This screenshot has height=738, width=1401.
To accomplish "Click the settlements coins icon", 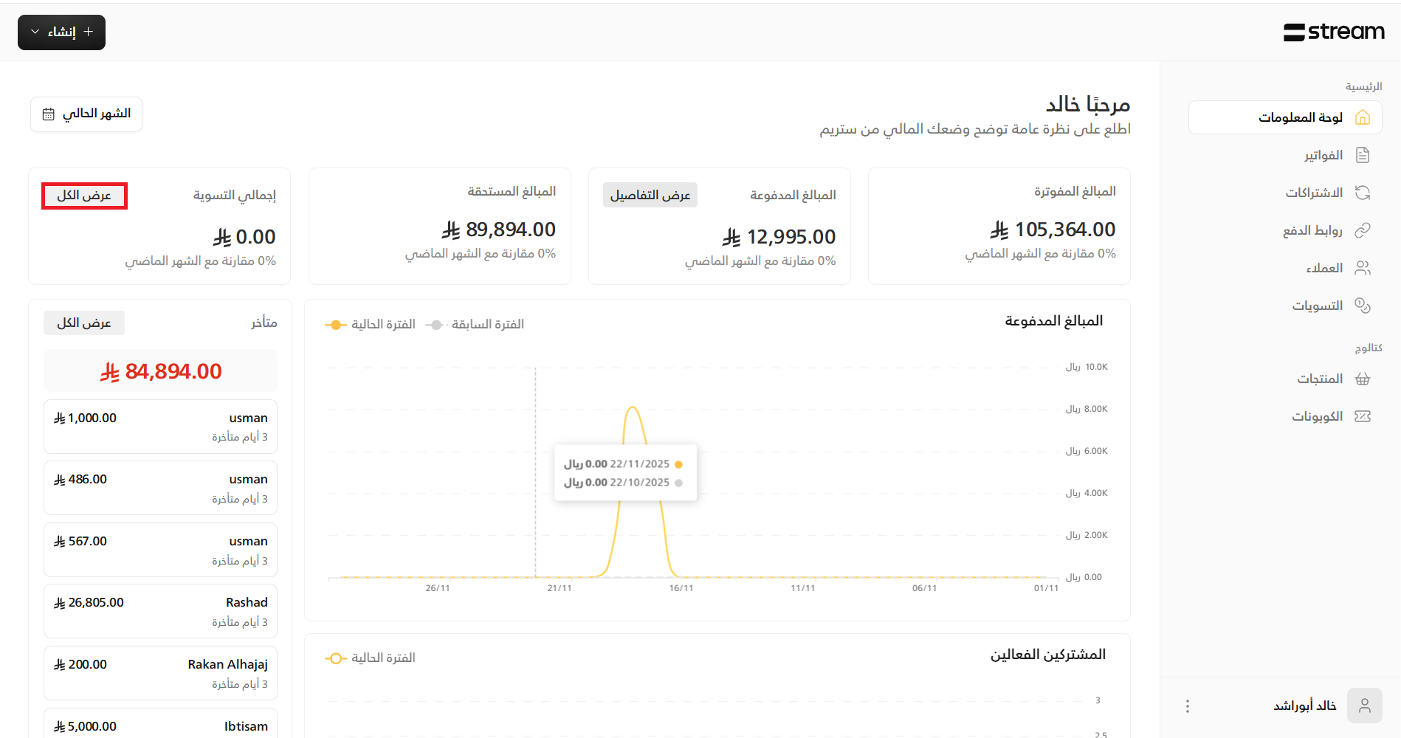I will [1363, 306].
